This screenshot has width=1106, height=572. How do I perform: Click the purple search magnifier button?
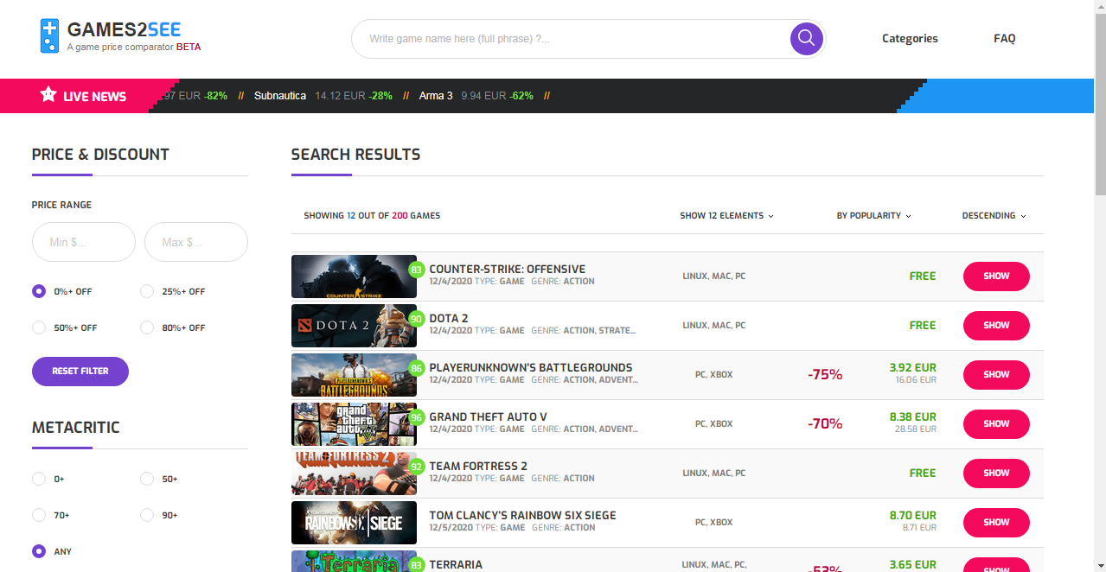(806, 38)
